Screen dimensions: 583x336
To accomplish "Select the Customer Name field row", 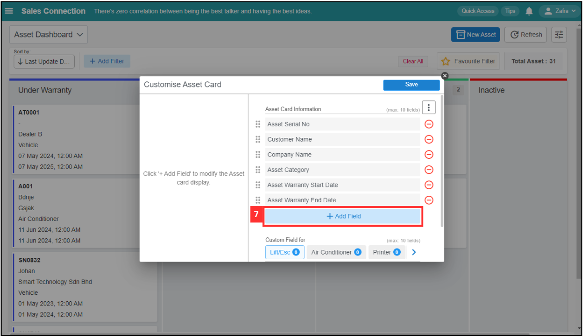I will (342, 139).
